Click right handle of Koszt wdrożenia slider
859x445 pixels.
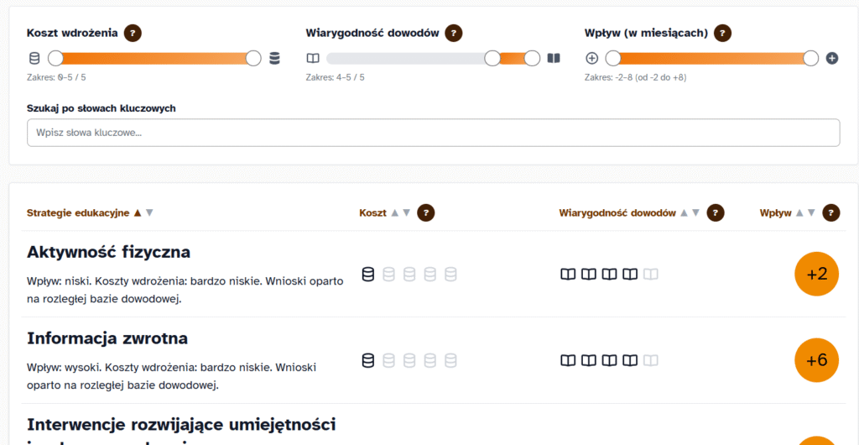tap(253, 59)
